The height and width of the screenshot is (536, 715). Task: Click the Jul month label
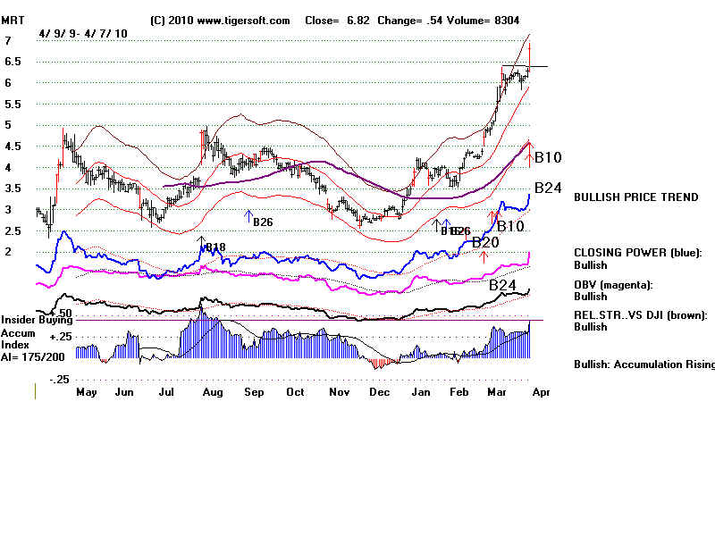(x=166, y=392)
